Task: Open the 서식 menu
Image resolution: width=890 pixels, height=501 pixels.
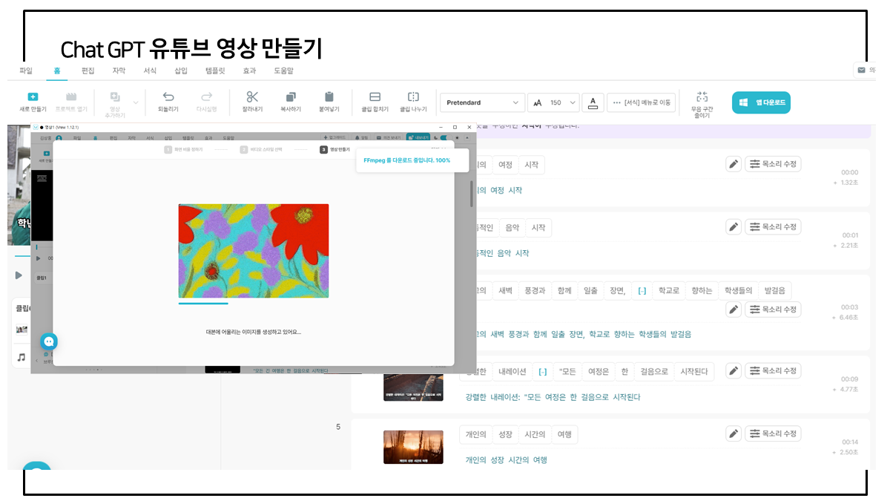Action: [150, 71]
